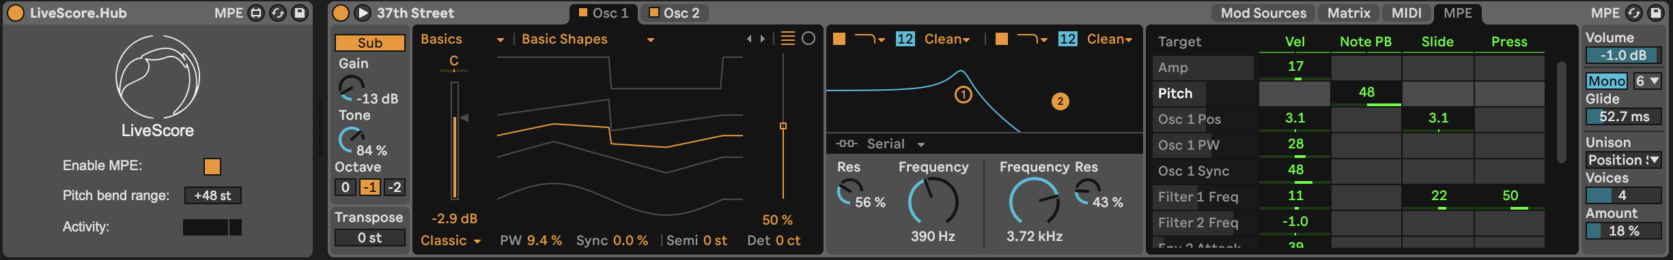Toggle the Enable MPE checkbox
The height and width of the screenshot is (260, 1673).
click(212, 167)
